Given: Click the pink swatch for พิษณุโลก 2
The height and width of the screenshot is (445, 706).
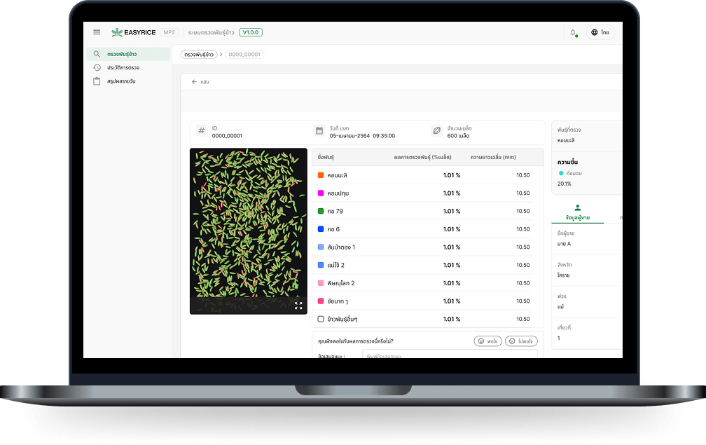Looking at the screenshot, I should (321, 283).
